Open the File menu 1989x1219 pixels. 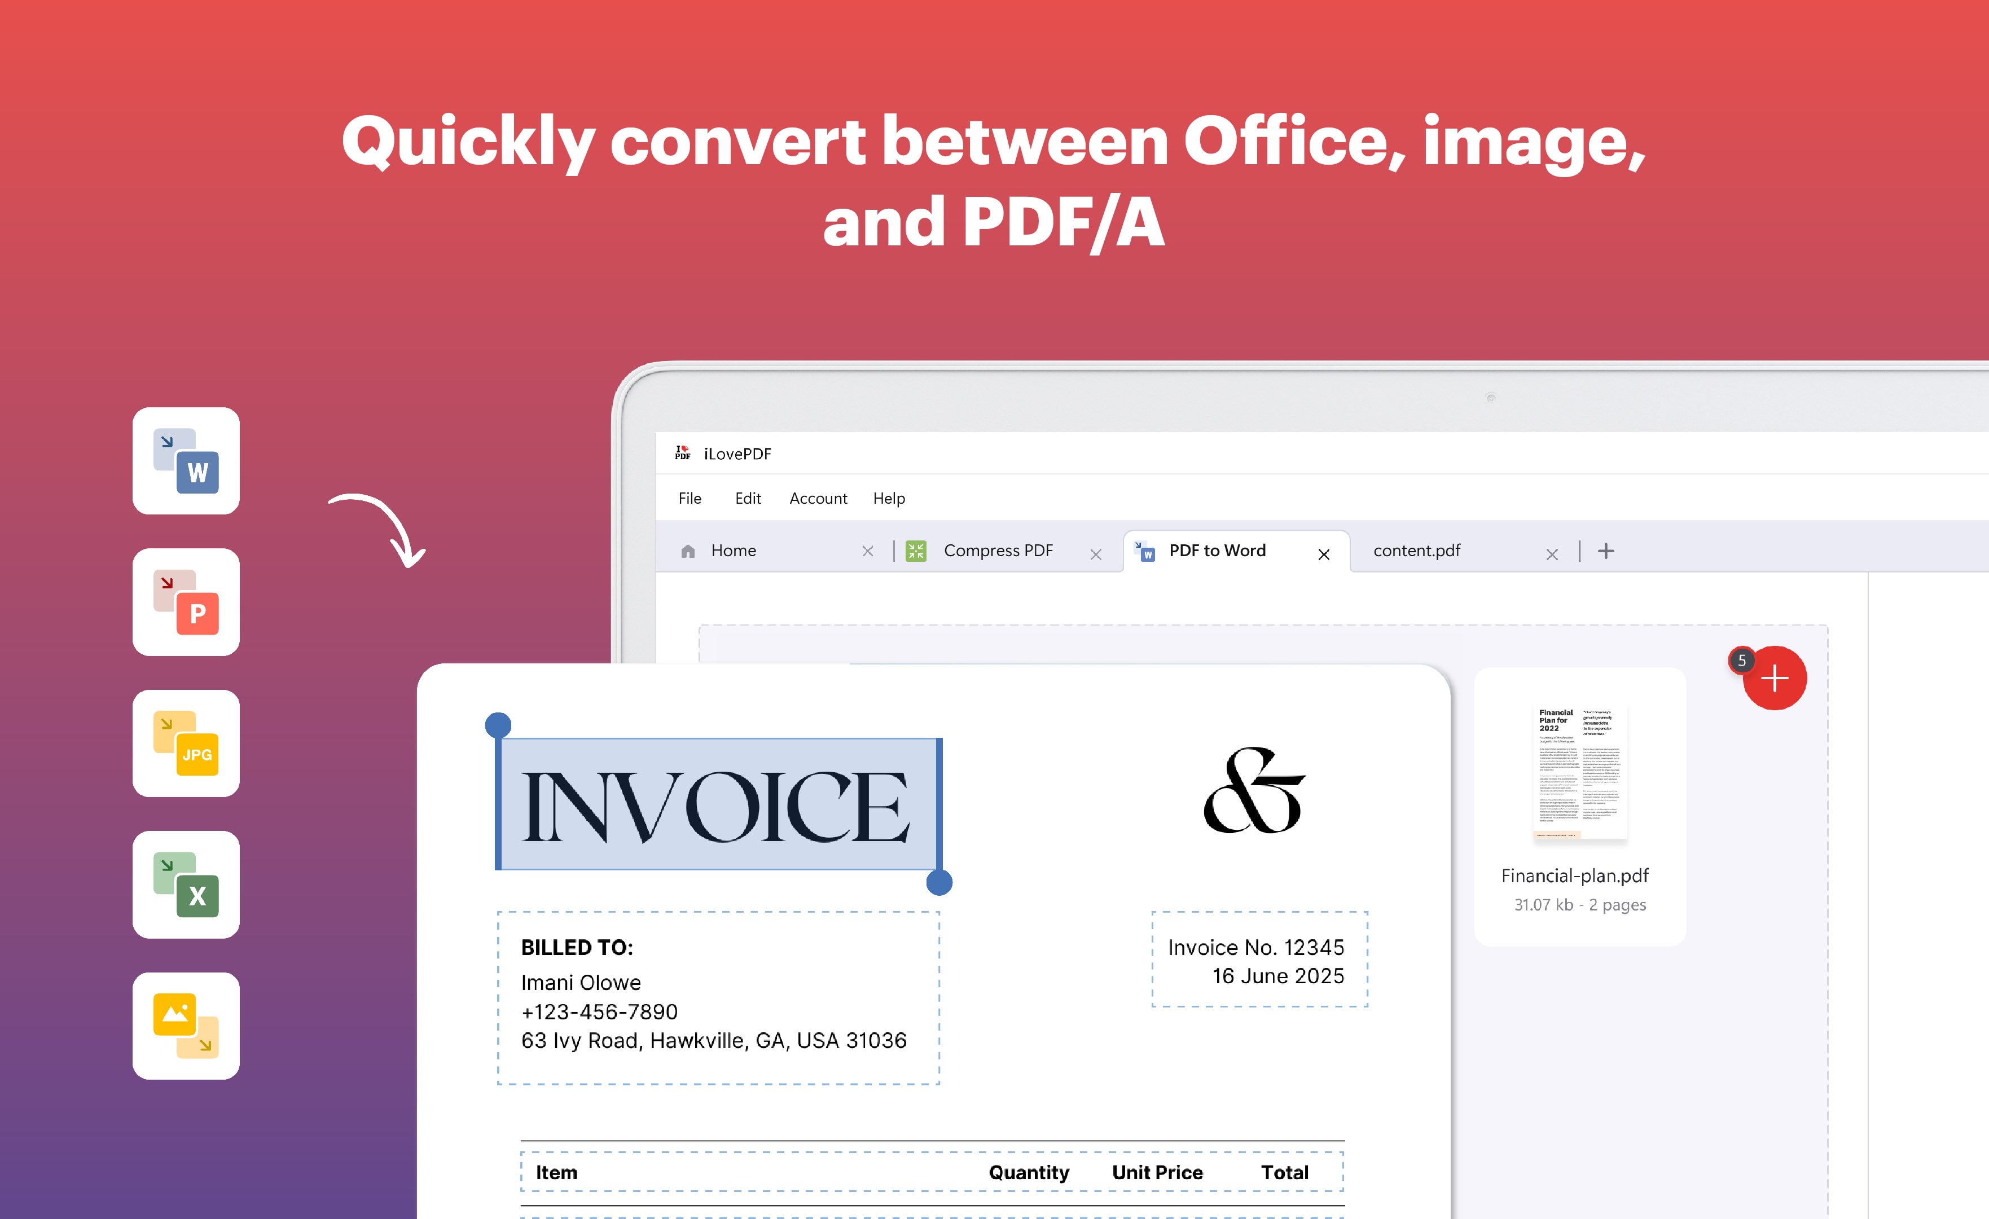click(x=690, y=499)
